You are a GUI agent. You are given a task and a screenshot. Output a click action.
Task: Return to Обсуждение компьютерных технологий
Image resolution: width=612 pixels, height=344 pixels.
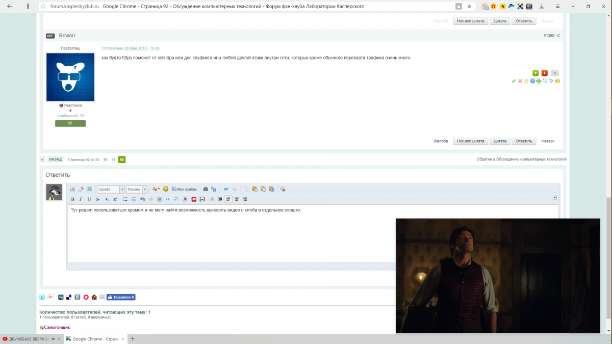tap(521, 160)
